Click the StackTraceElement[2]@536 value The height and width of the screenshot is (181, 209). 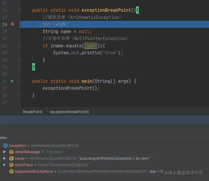(x=63, y=165)
